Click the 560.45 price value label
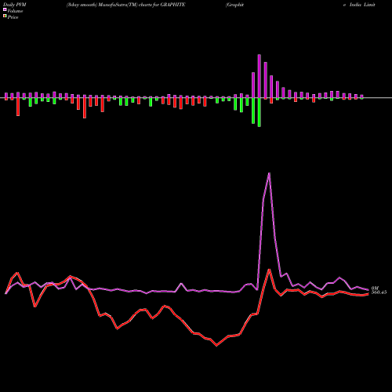Image resolution: width=392 pixels, height=392 pixels. [379, 292]
